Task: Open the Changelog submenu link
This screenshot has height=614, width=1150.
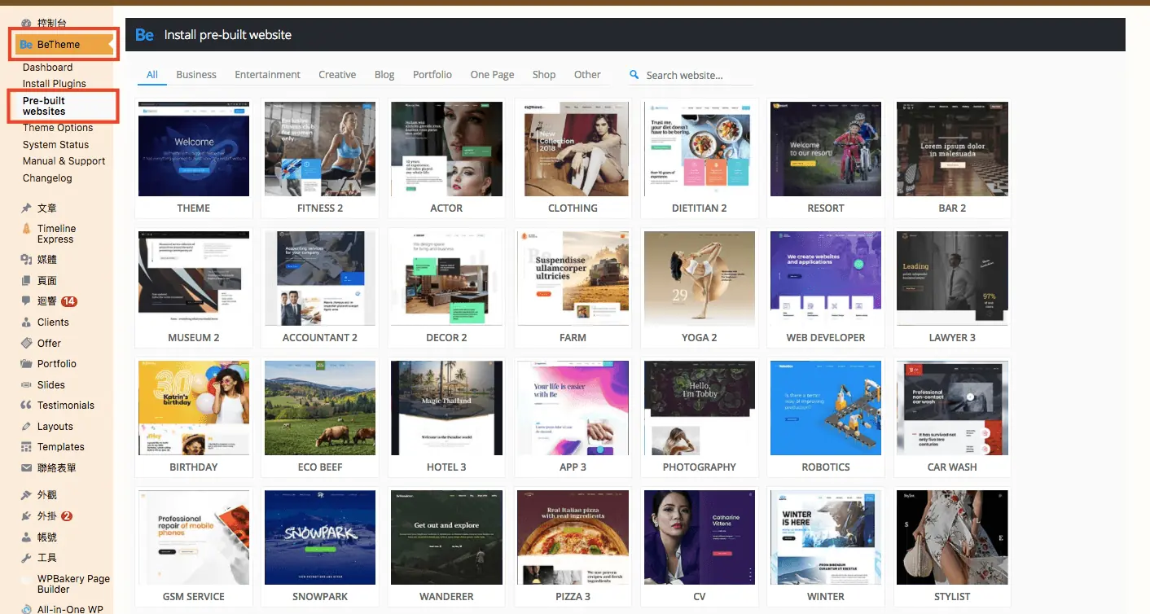Action: tap(47, 178)
